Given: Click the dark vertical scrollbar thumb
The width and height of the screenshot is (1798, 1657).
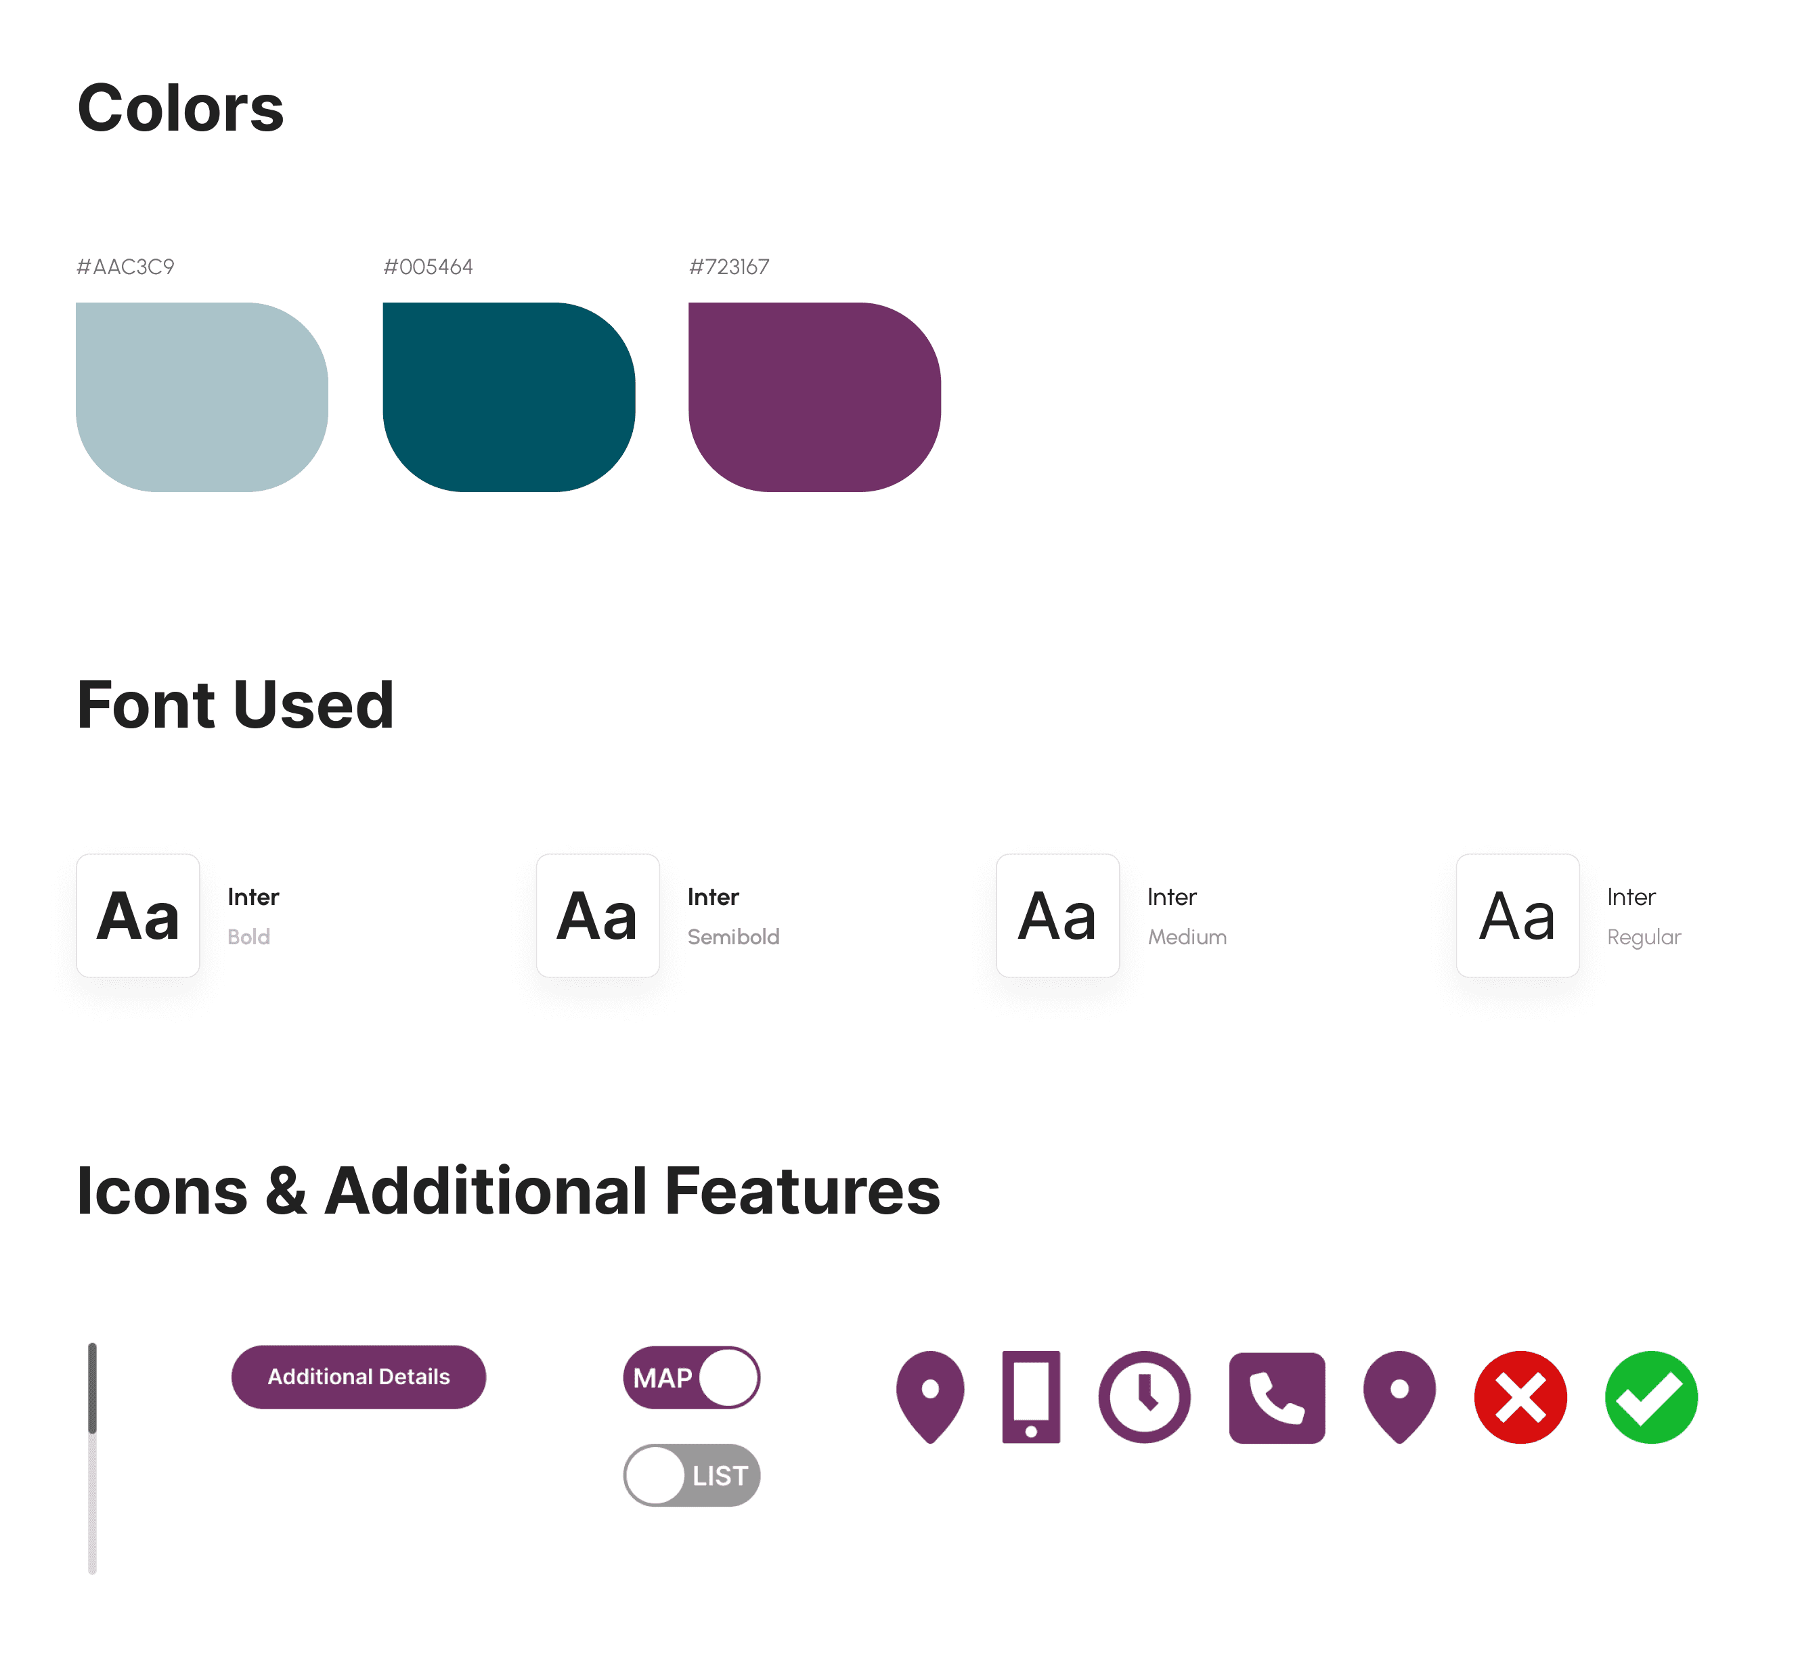Looking at the screenshot, I should 92,1387.
